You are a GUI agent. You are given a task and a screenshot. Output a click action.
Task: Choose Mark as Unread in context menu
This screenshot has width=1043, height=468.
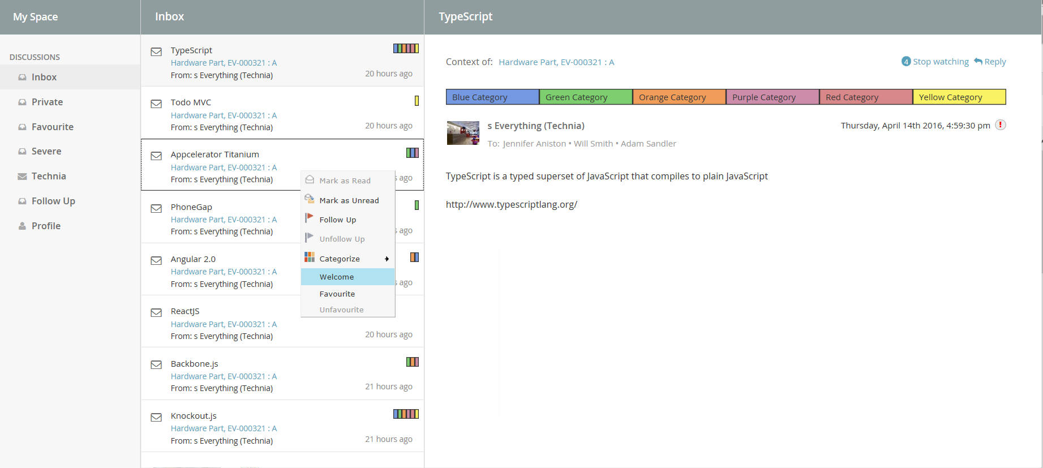(x=349, y=200)
